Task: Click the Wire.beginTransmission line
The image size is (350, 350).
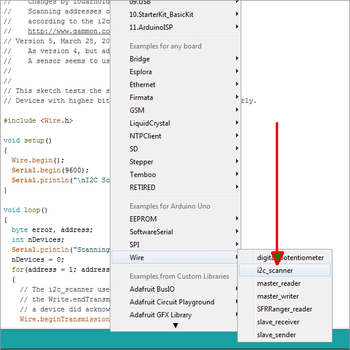Action: [65, 319]
